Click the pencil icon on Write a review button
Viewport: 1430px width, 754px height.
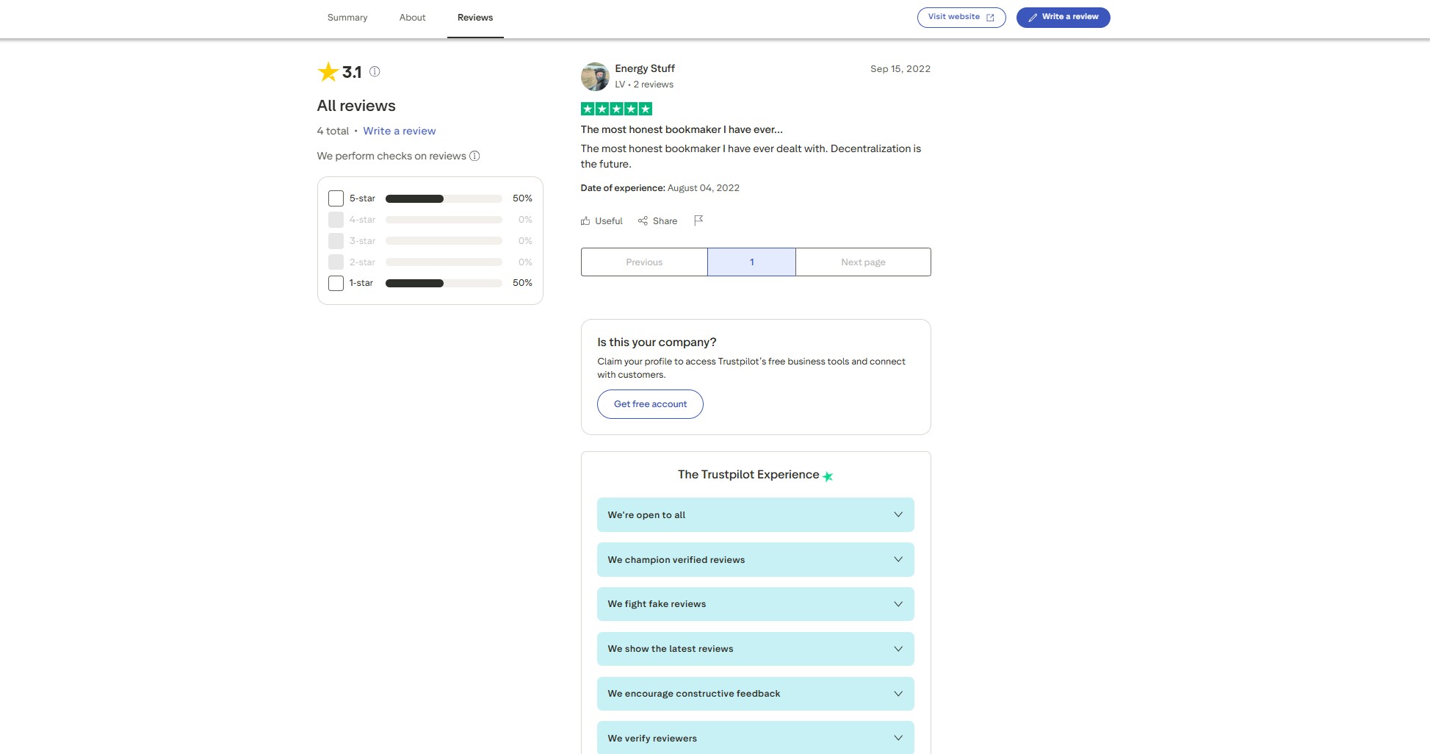(1033, 17)
